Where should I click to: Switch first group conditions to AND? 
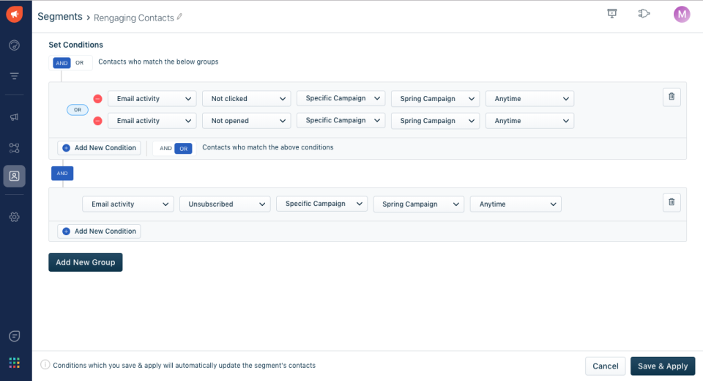165,149
